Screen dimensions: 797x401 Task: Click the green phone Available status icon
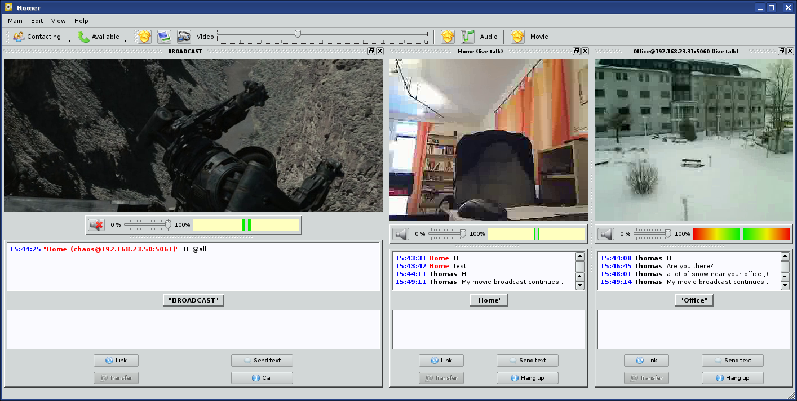[x=84, y=37]
